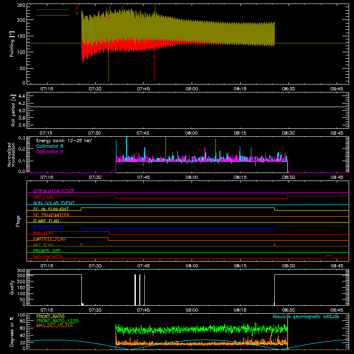
Task: Click the red X legend line
Action: pyautogui.click(x=52, y=9)
